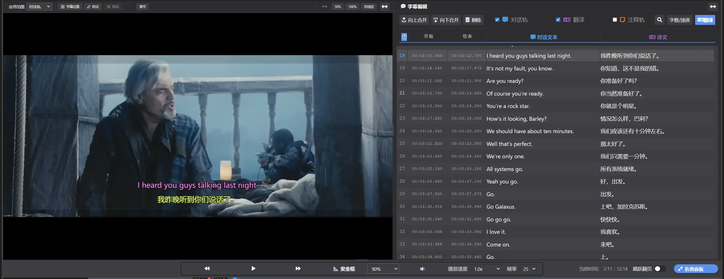The height and width of the screenshot is (279, 724).
Task: Select the line 'I love it.'
Action: coord(496,232)
